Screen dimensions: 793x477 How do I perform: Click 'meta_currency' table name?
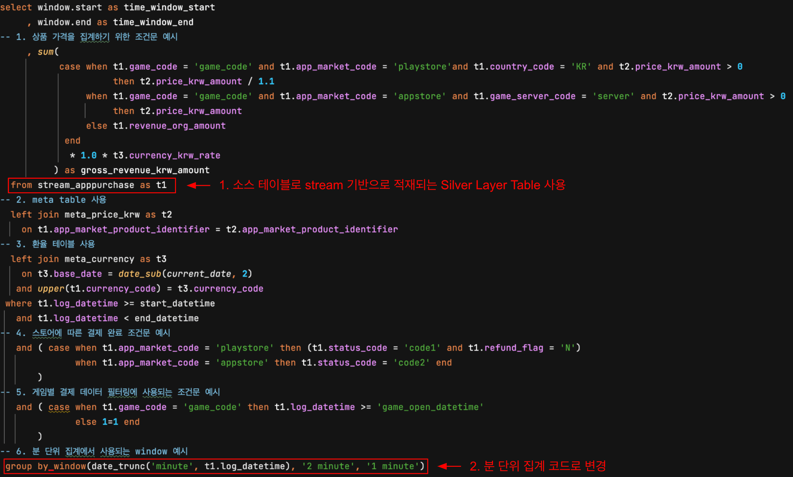coord(99,259)
